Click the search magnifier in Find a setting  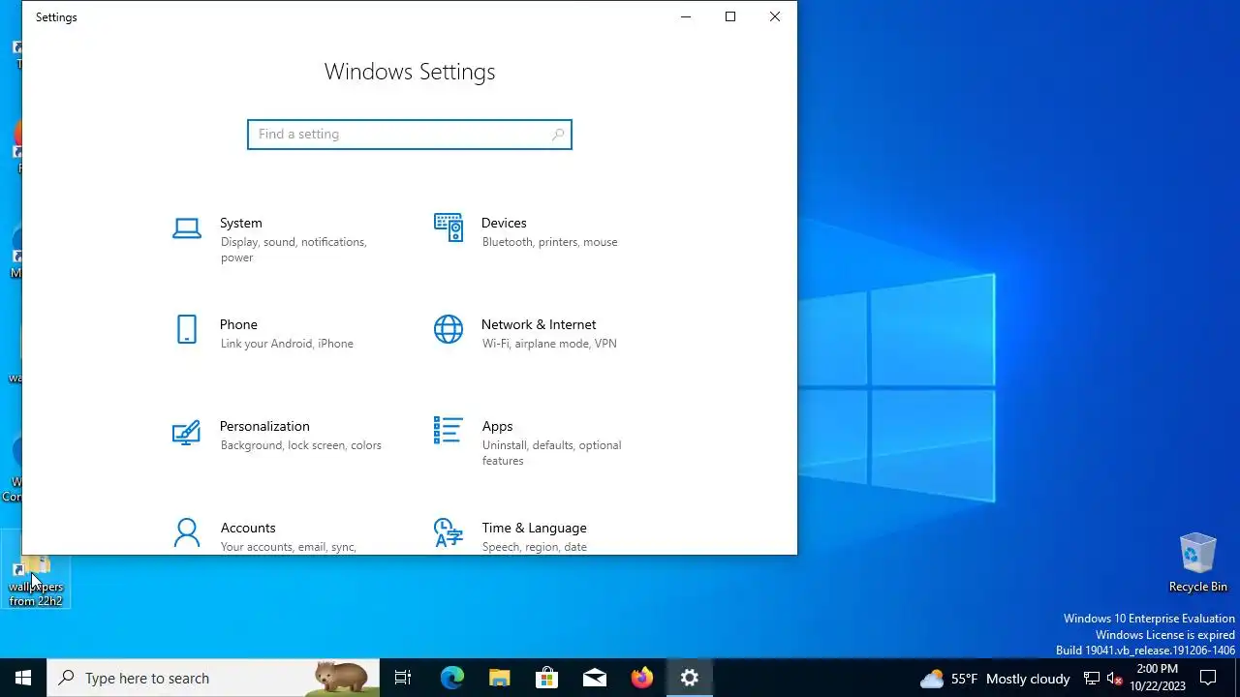click(x=558, y=135)
